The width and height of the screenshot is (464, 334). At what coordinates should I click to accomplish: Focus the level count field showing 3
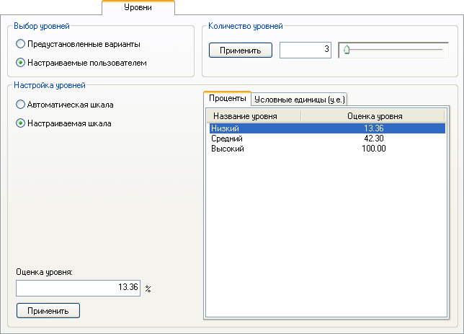pyautogui.click(x=305, y=50)
